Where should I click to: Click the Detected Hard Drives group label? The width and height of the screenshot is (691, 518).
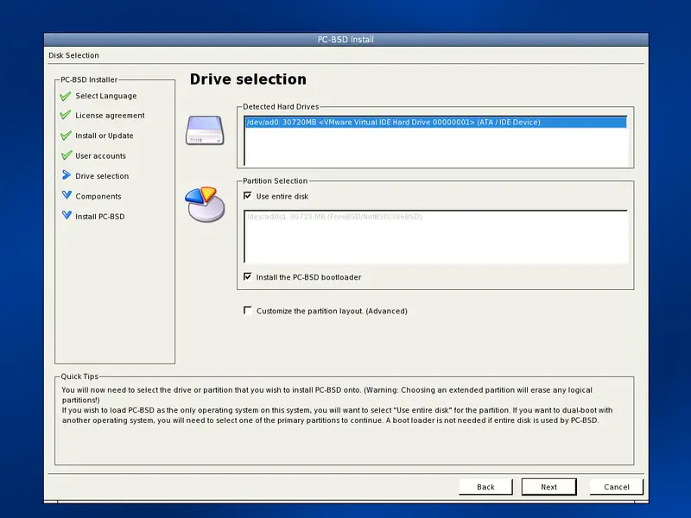[281, 106]
